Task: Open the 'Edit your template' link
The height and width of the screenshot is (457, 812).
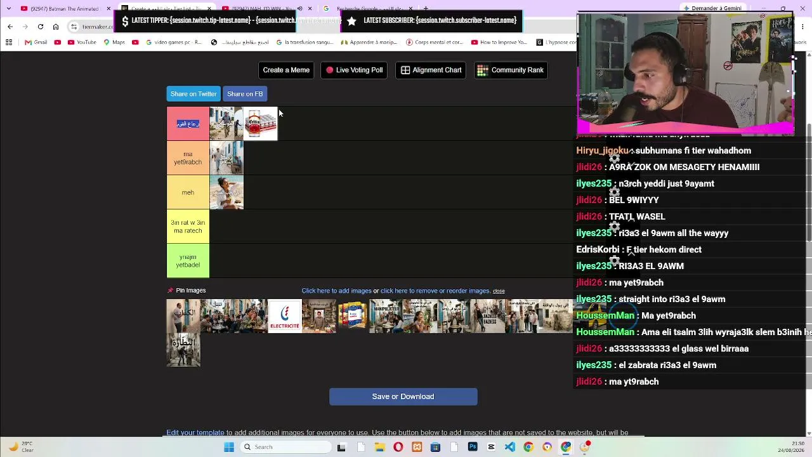Action: 195,433
